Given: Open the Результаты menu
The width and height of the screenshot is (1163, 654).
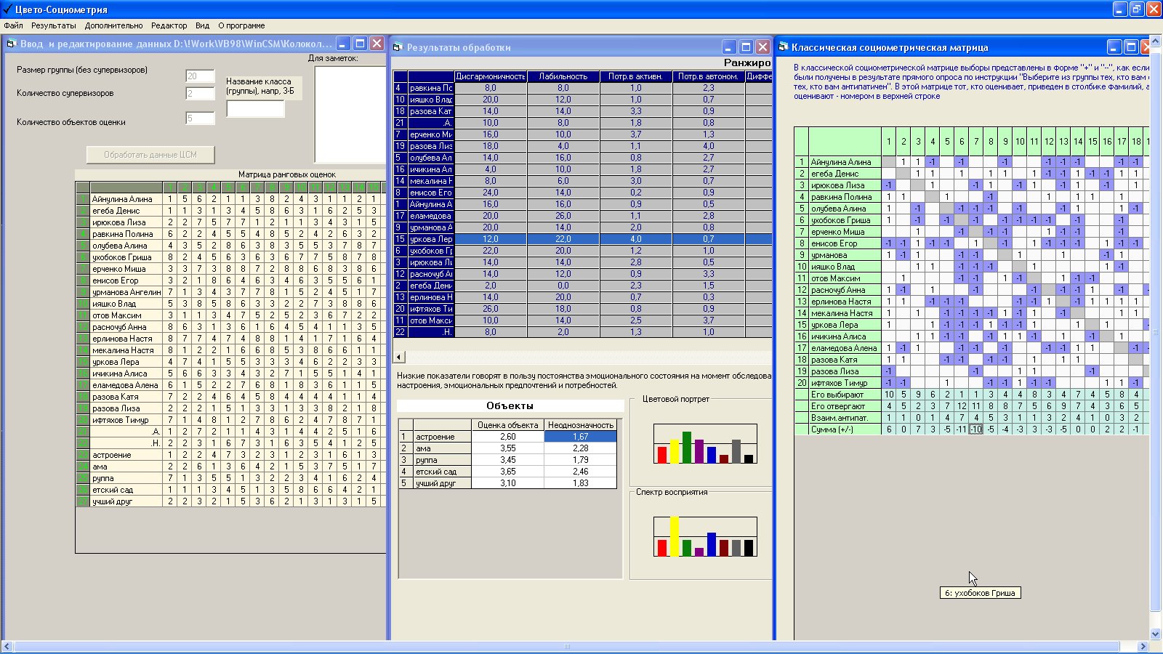Looking at the screenshot, I should 54,25.
